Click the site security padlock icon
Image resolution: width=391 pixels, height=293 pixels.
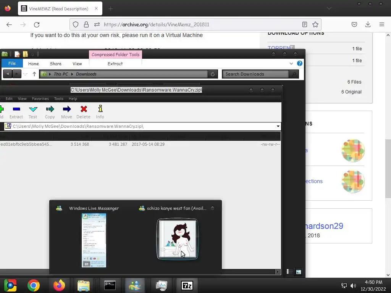point(86,24)
